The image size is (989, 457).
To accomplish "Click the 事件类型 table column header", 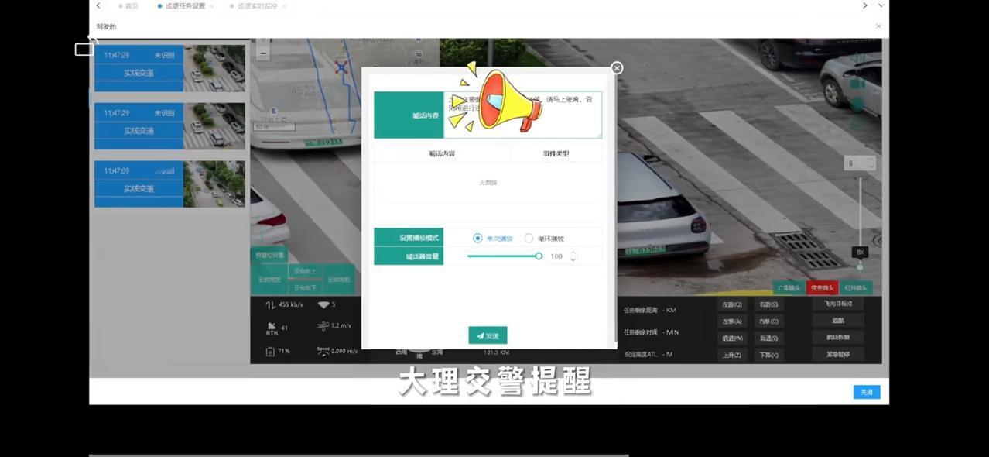I will point(556,153).
